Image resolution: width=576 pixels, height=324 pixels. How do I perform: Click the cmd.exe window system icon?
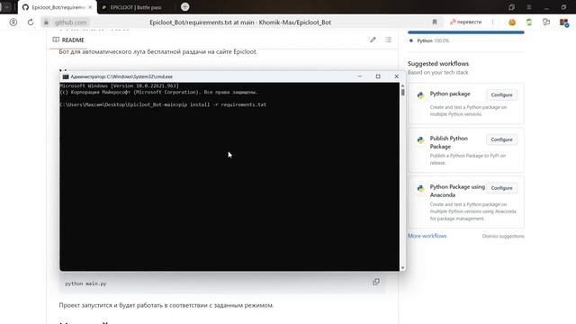(x=66, y=76)
